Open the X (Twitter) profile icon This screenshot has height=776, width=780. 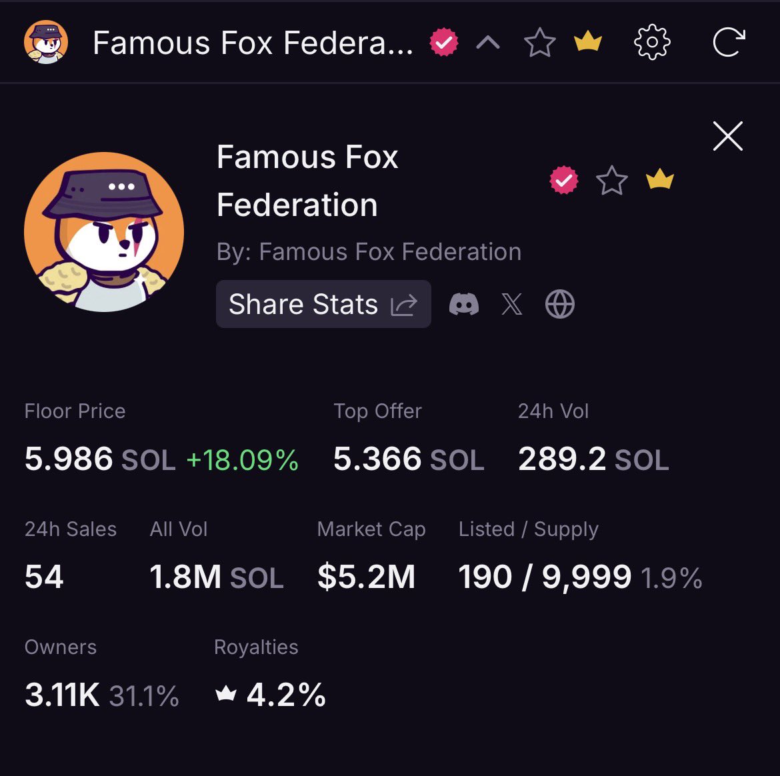512,305
